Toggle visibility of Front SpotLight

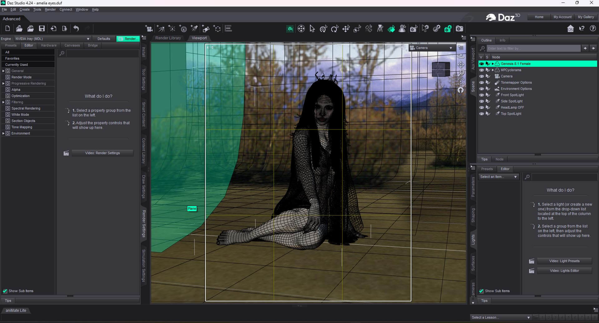click(x=482, y=95)
